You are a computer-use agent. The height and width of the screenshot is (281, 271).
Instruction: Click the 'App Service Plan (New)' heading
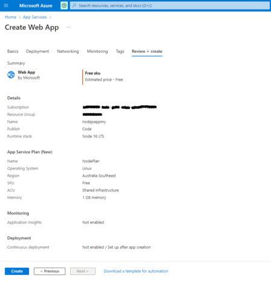pyautogui.click(x=30, y=152)
